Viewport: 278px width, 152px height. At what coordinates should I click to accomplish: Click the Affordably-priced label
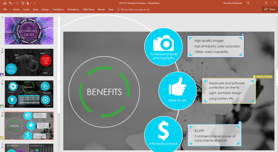click(x=163, y=144)
